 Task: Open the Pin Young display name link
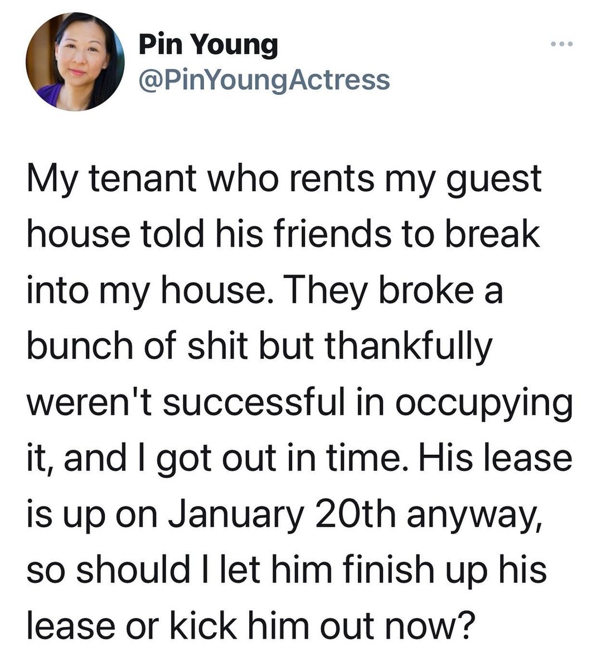[x=208, y=45]
